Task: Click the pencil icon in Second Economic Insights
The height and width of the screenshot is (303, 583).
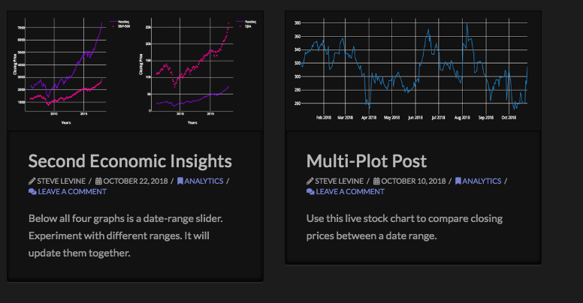Action: (x=32, y=181)
